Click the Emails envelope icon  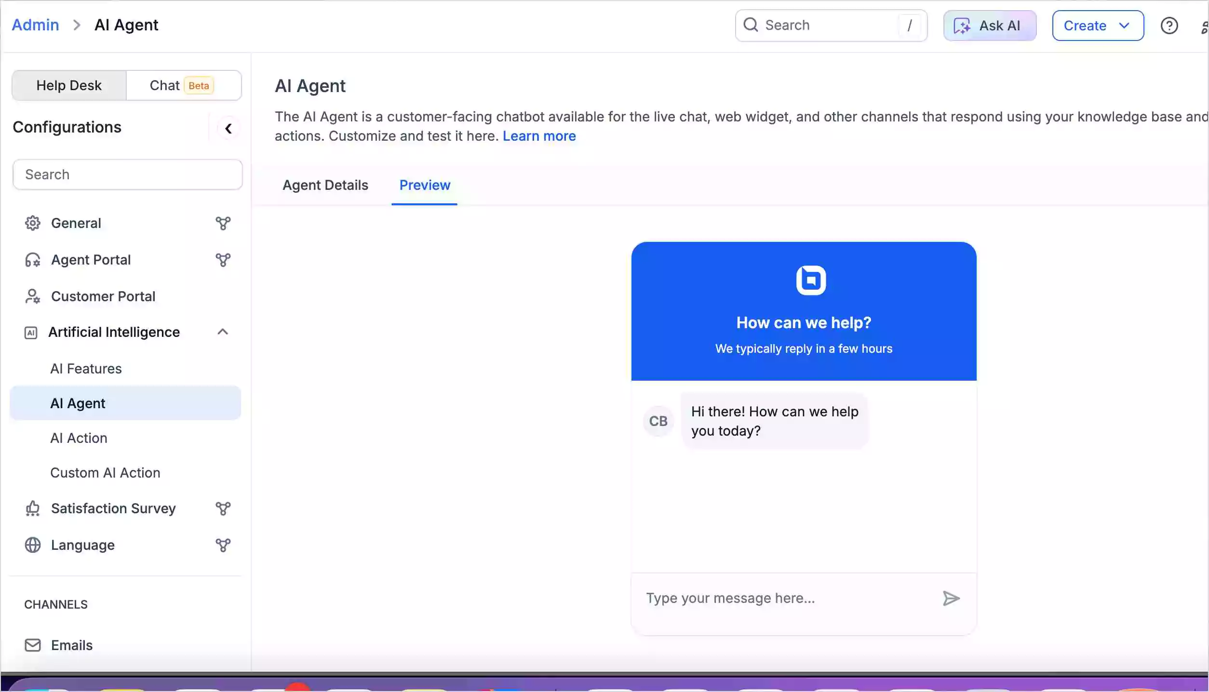click(32, 645)
